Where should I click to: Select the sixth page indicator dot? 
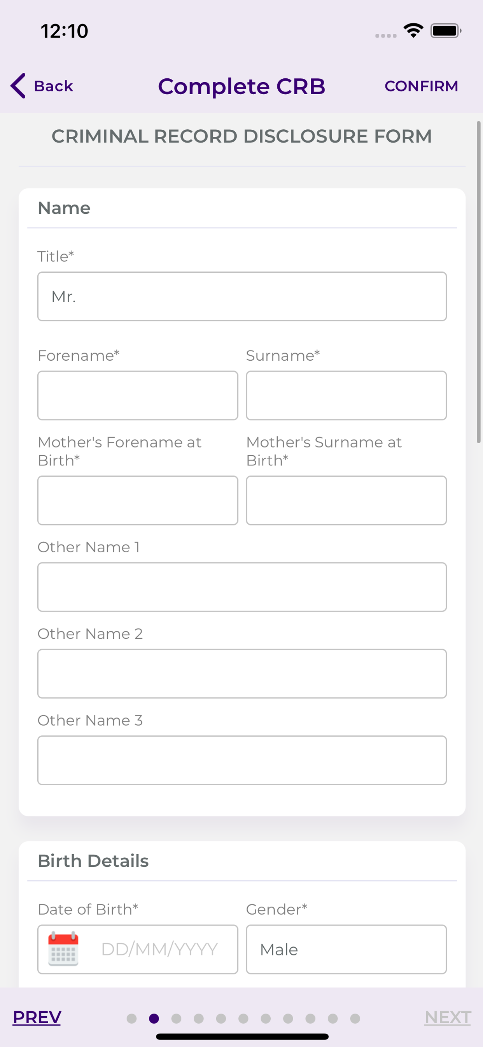click(243, 1018)
